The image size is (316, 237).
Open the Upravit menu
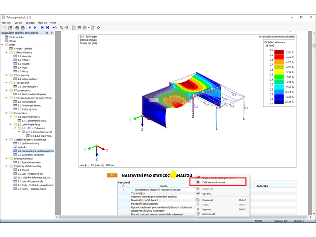[18, 23]
